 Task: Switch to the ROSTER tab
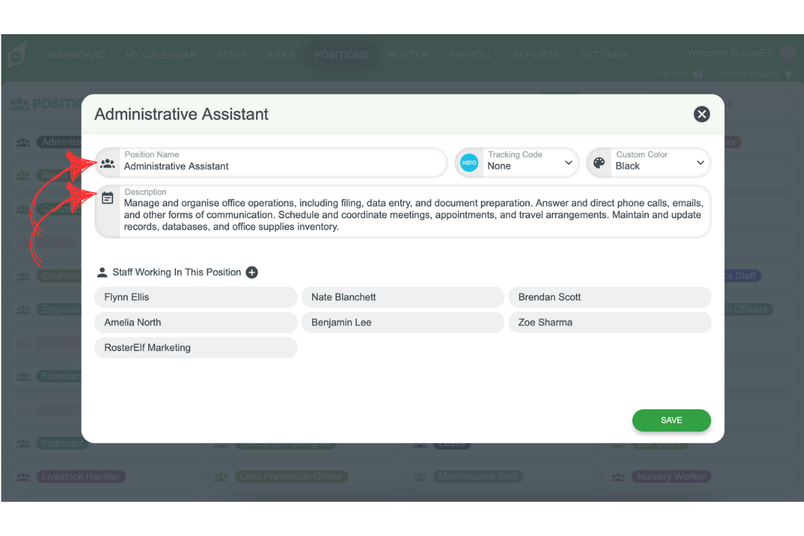408,55
